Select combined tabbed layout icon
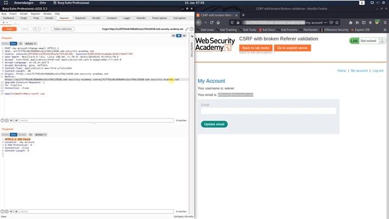This screenshot has width=389, height=219. tap(184, 36)
